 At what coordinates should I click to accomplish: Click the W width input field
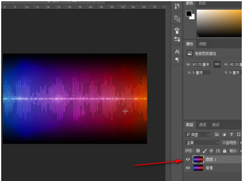(x=202, y=64)
